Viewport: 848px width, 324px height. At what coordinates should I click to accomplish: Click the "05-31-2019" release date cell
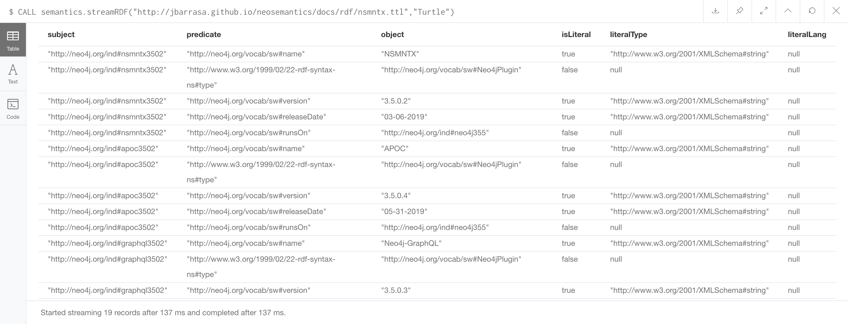point(404,212)
